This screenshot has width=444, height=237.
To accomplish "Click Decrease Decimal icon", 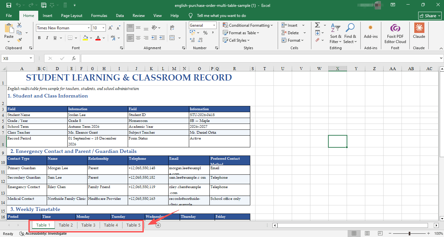I will (x=201, y=40).
